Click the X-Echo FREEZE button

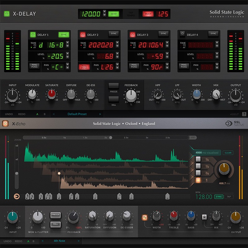pos(55,215)
